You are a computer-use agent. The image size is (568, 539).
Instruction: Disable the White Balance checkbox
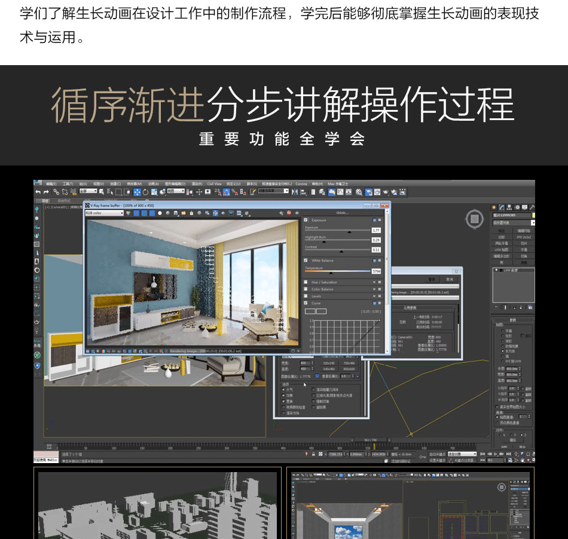pyautogui.click(x=306, y=261)
